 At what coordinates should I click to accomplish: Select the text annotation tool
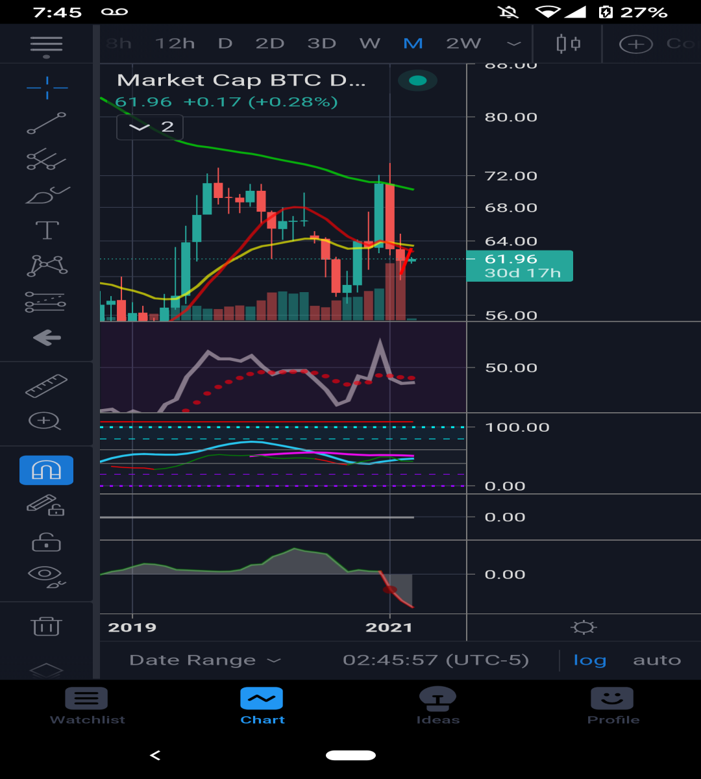(47, 230)
